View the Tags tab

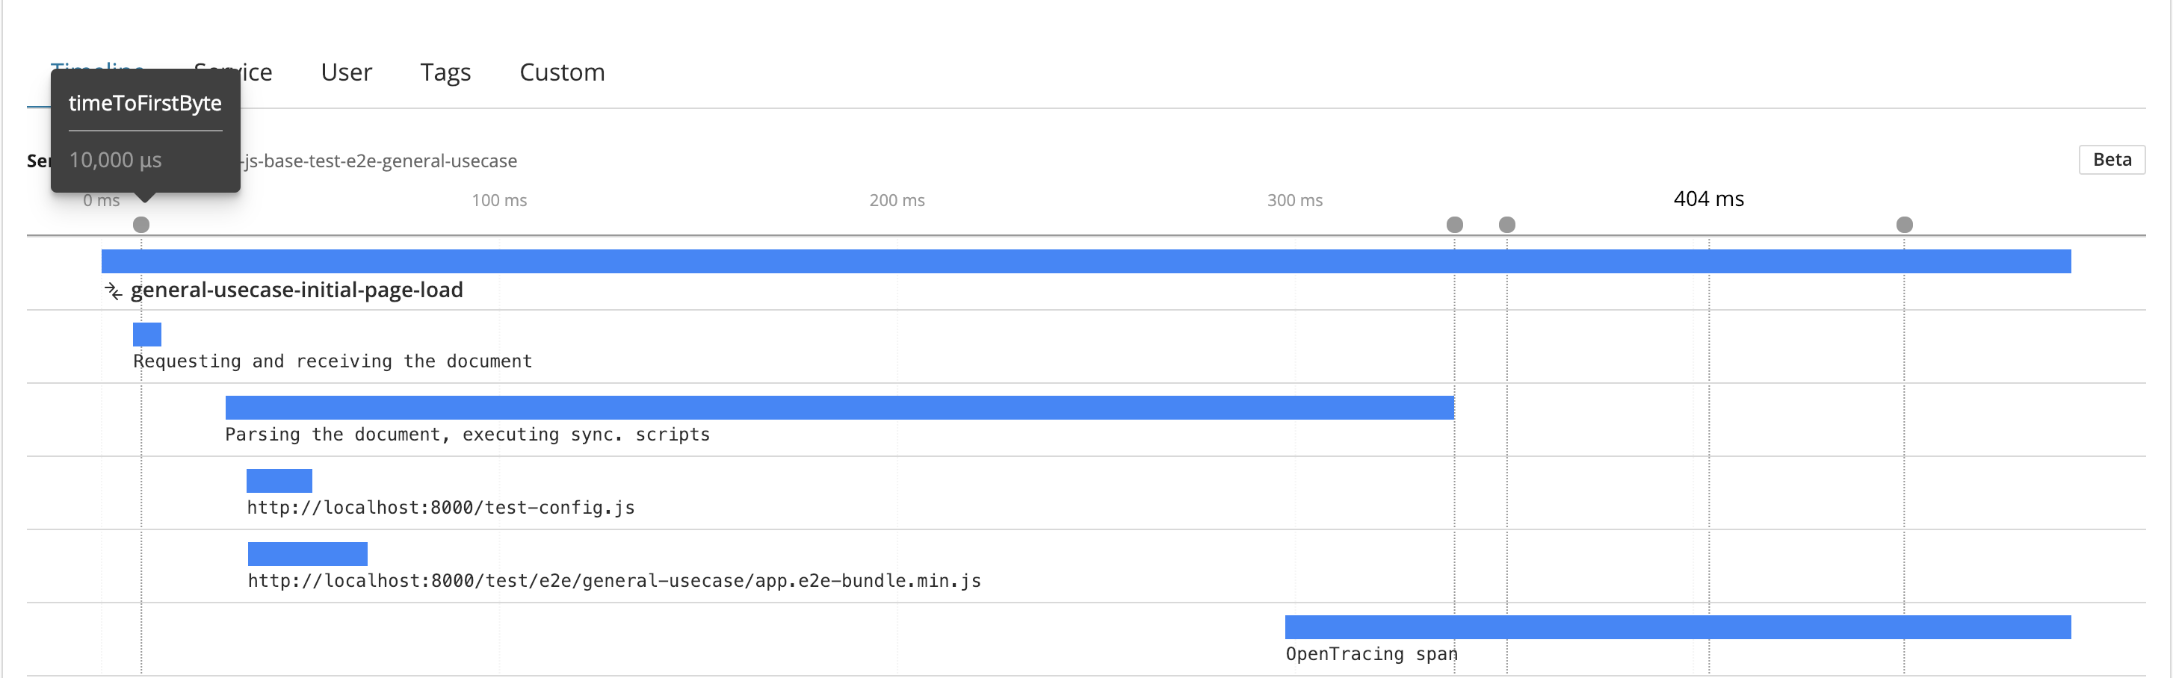pyautogui.click(x=445, y=72)
